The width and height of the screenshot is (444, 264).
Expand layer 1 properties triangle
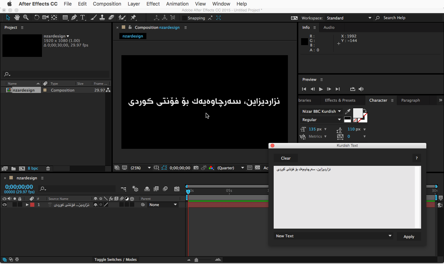[x=27, y=205]
